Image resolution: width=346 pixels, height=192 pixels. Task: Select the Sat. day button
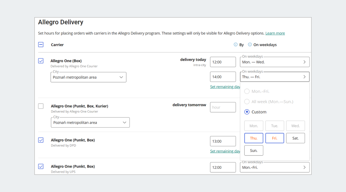[x=296, y=138]
